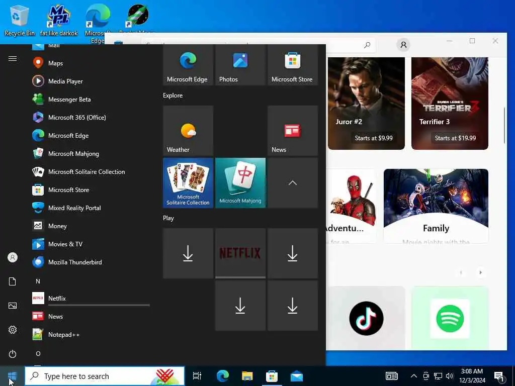Viewport: 515px width, 386px height.
Task: Open Spotify app card in Store
Action: coord(450,318)
